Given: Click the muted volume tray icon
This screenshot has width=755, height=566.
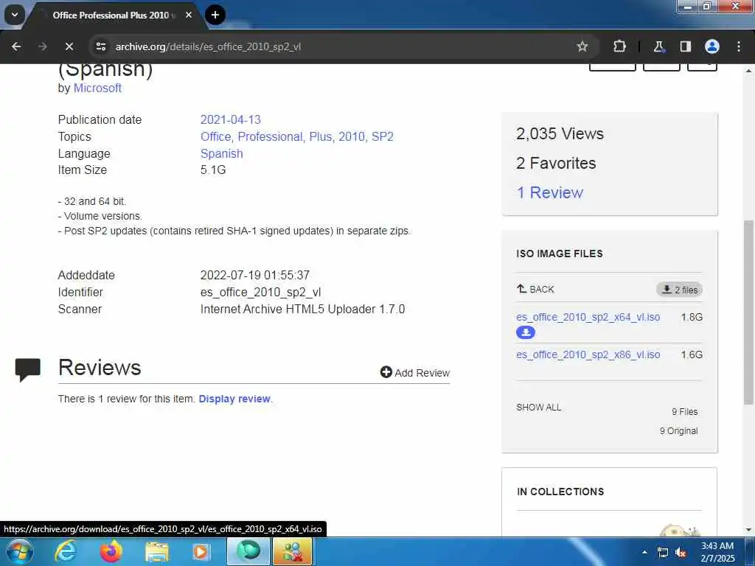Looking at the screenshot, I should pos(681,553).
